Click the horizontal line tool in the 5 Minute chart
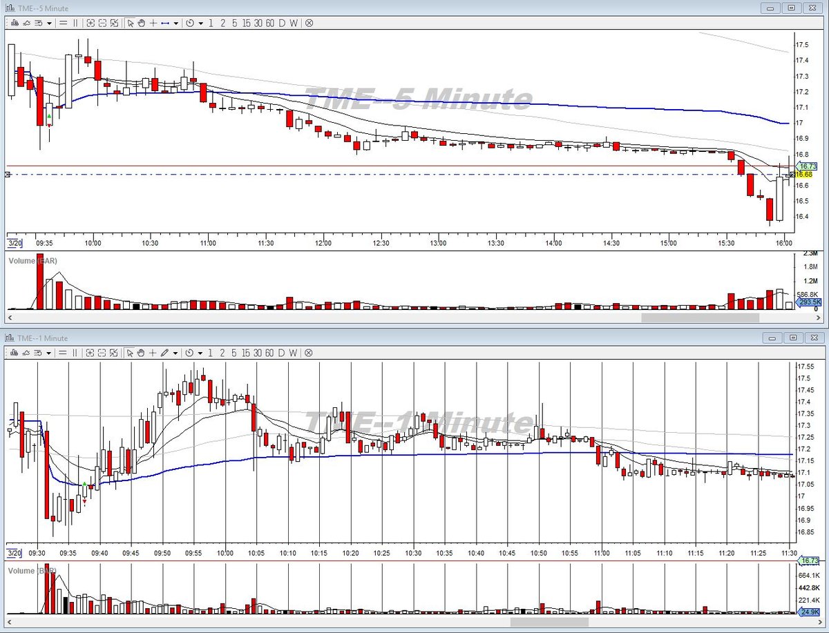Viewport: 829px width, 633px height. (x=165, y=23)
